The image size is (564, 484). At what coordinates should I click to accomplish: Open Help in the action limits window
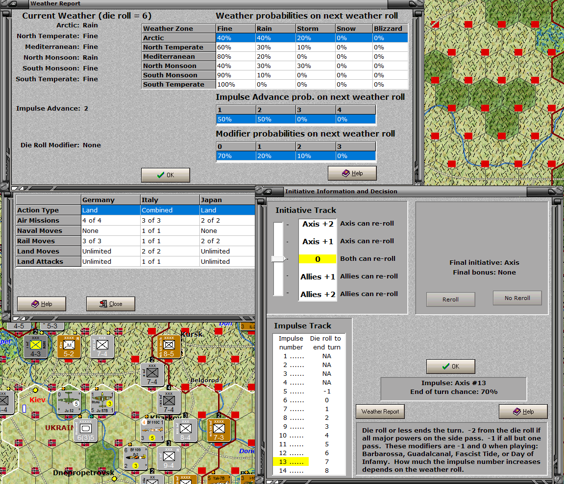tap(41, 304)
